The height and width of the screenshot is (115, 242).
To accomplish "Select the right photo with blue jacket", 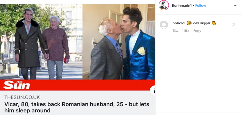I will pyautogui.click(x=119, y=42).
